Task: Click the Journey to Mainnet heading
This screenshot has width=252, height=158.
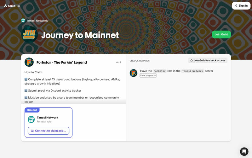Action: tap(80, 35)
